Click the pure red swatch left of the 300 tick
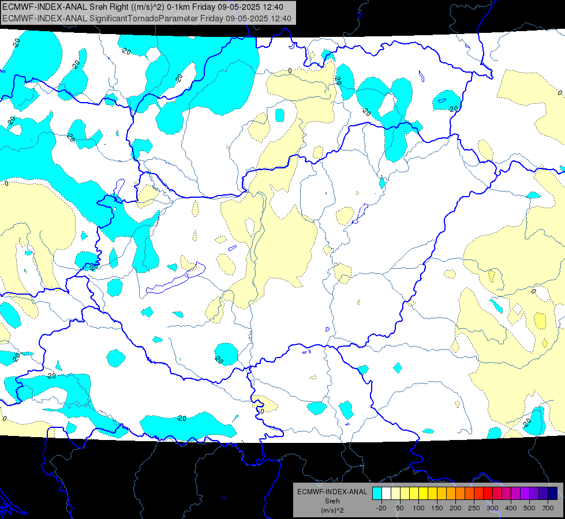Image resolution: width=565 pixels, height=519 pixels. coord(488,493)
